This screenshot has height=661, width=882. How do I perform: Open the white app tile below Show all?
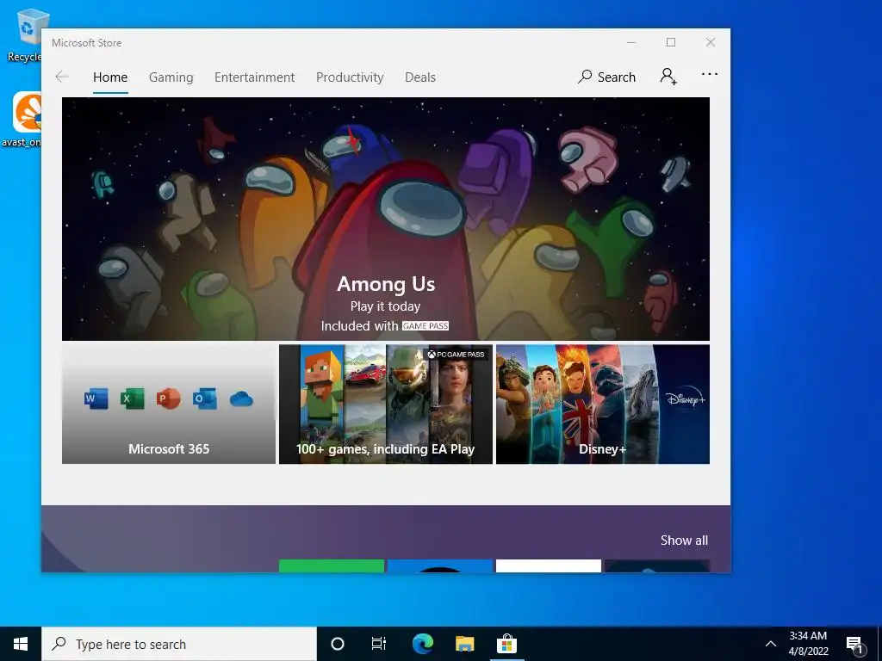[549, 566]
